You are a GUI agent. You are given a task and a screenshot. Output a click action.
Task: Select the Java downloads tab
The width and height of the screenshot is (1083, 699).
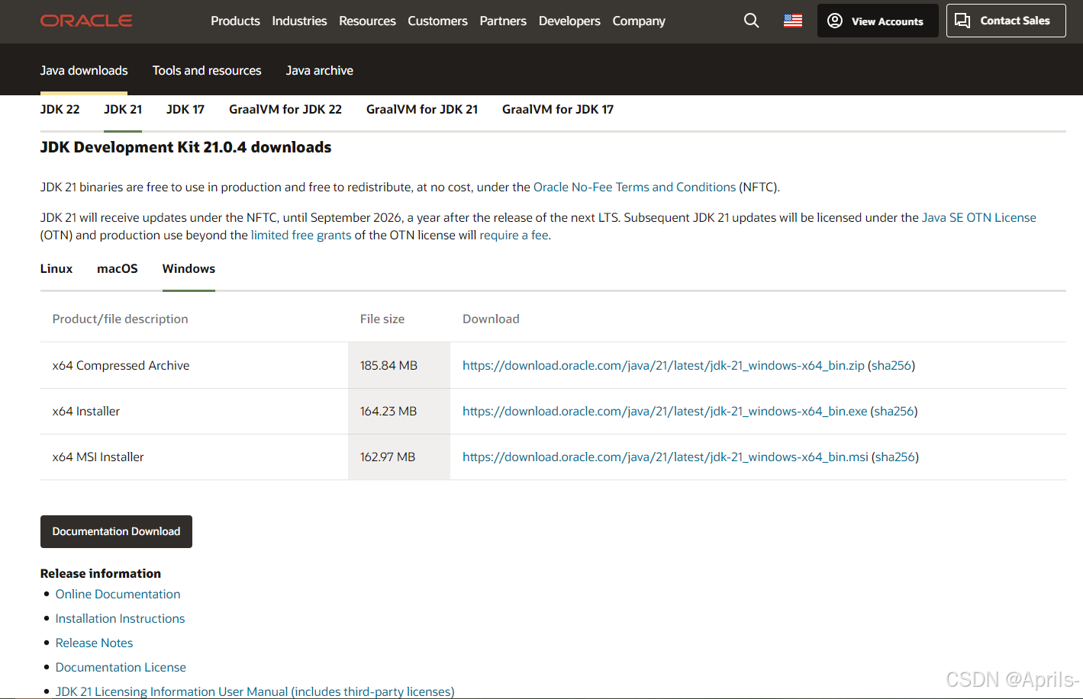click(84, 70)
